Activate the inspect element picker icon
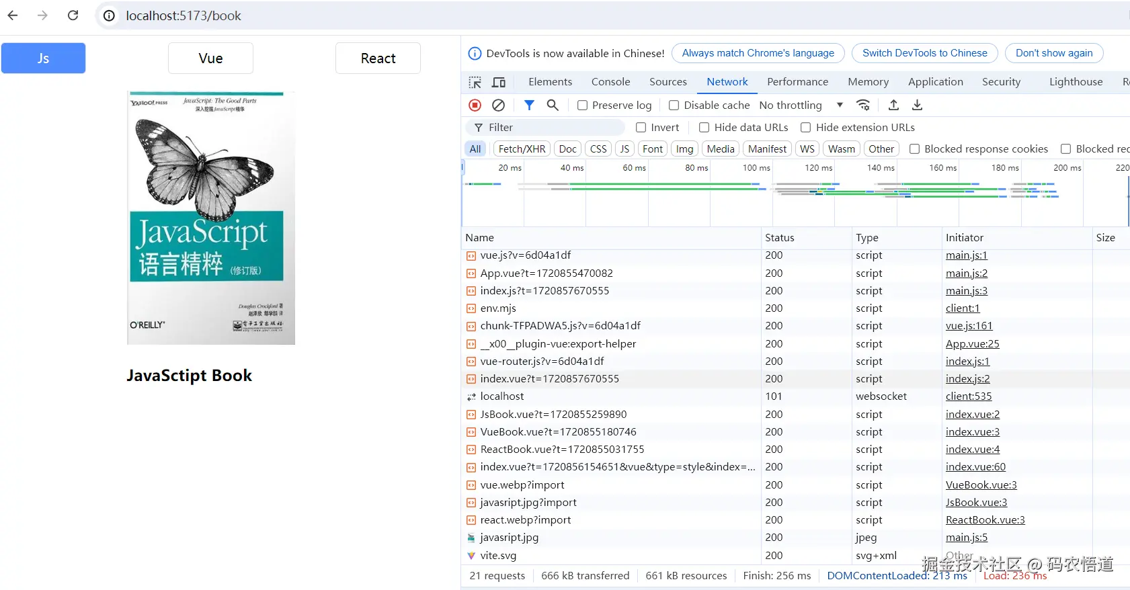Image resolution: width=1130 pixels, height=590 pixels. tap(475, 82)
